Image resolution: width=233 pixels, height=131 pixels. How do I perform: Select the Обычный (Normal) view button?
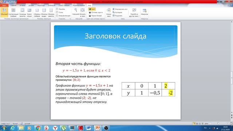coord(4,12)
